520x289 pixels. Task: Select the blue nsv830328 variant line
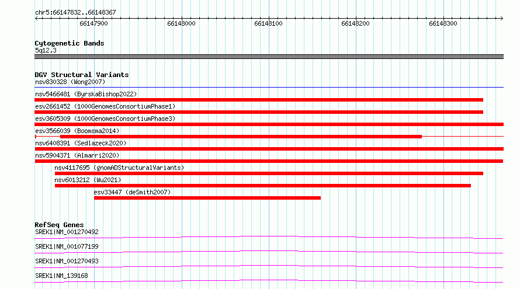(269, 88)
